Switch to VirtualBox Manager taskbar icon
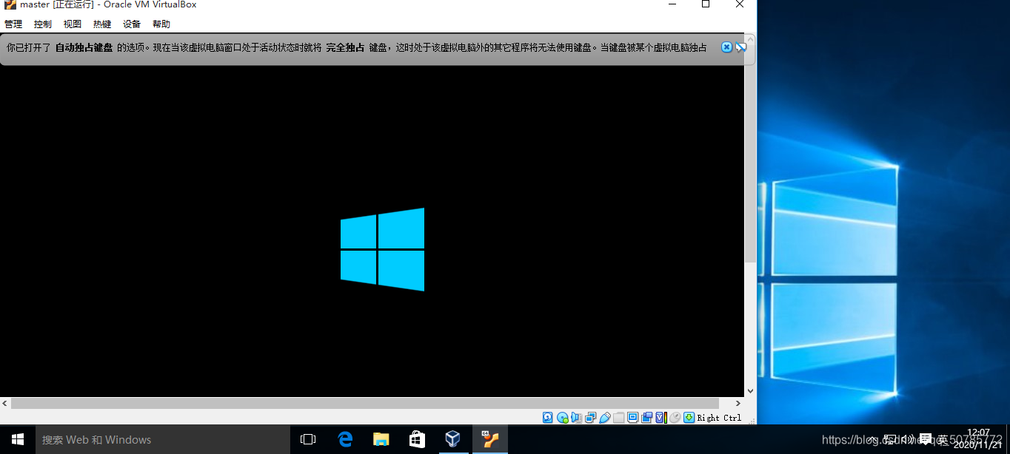The width and height of the screenshot is (1010, 454). [453, 439]
